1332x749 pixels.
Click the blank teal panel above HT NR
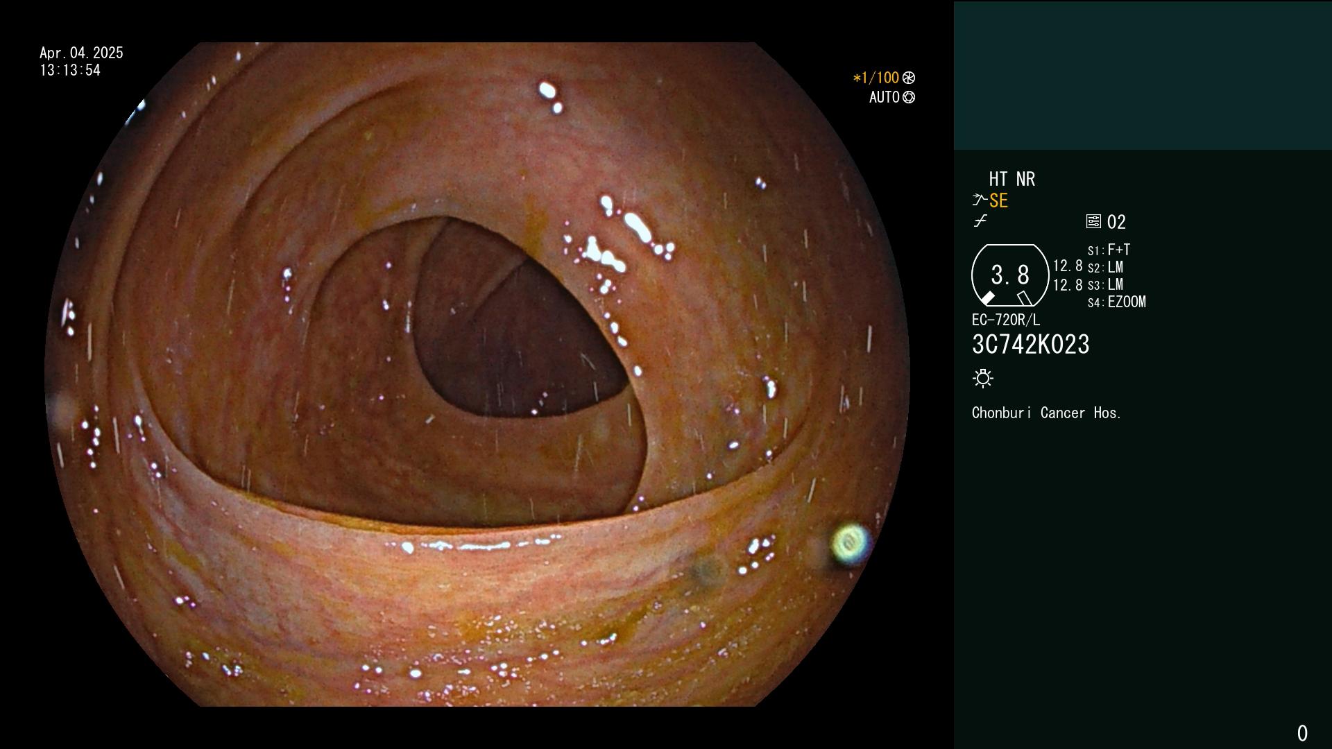[1143, 76]
